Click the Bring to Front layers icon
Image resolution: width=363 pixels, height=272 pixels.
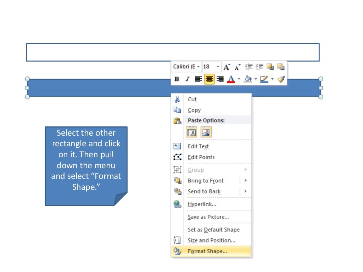tap(177, 180)
